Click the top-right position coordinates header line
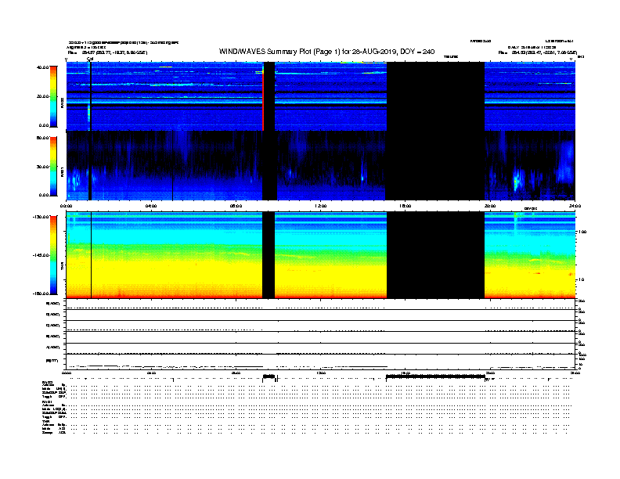The width and height of the screenshot is (620, 479). (x=537, y=52)
